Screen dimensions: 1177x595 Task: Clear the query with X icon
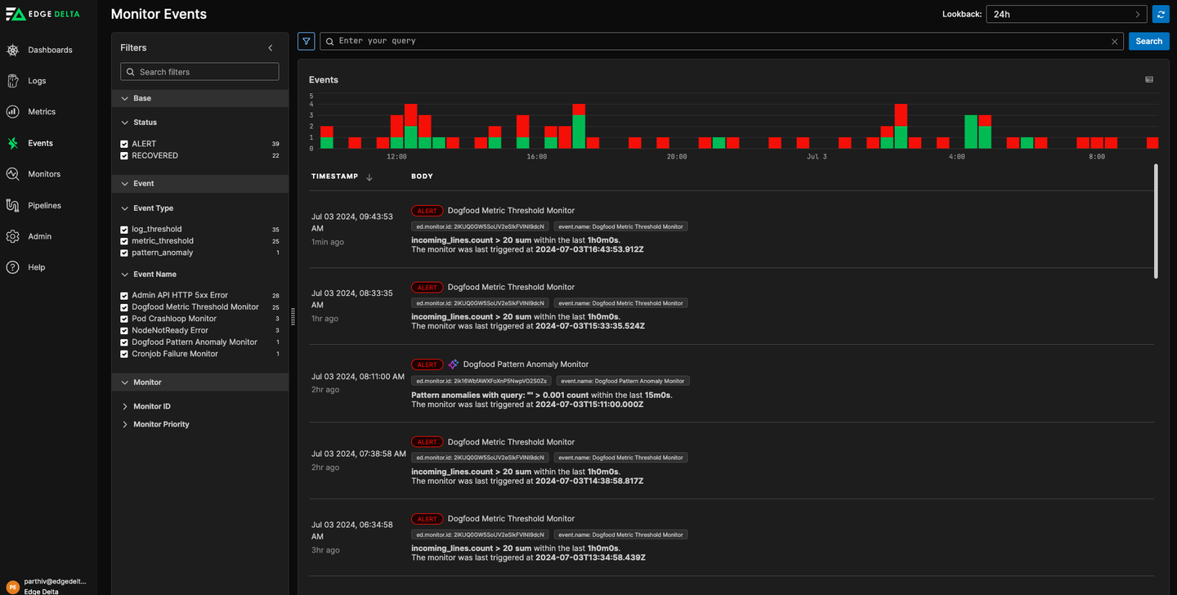pos(1114,42)
